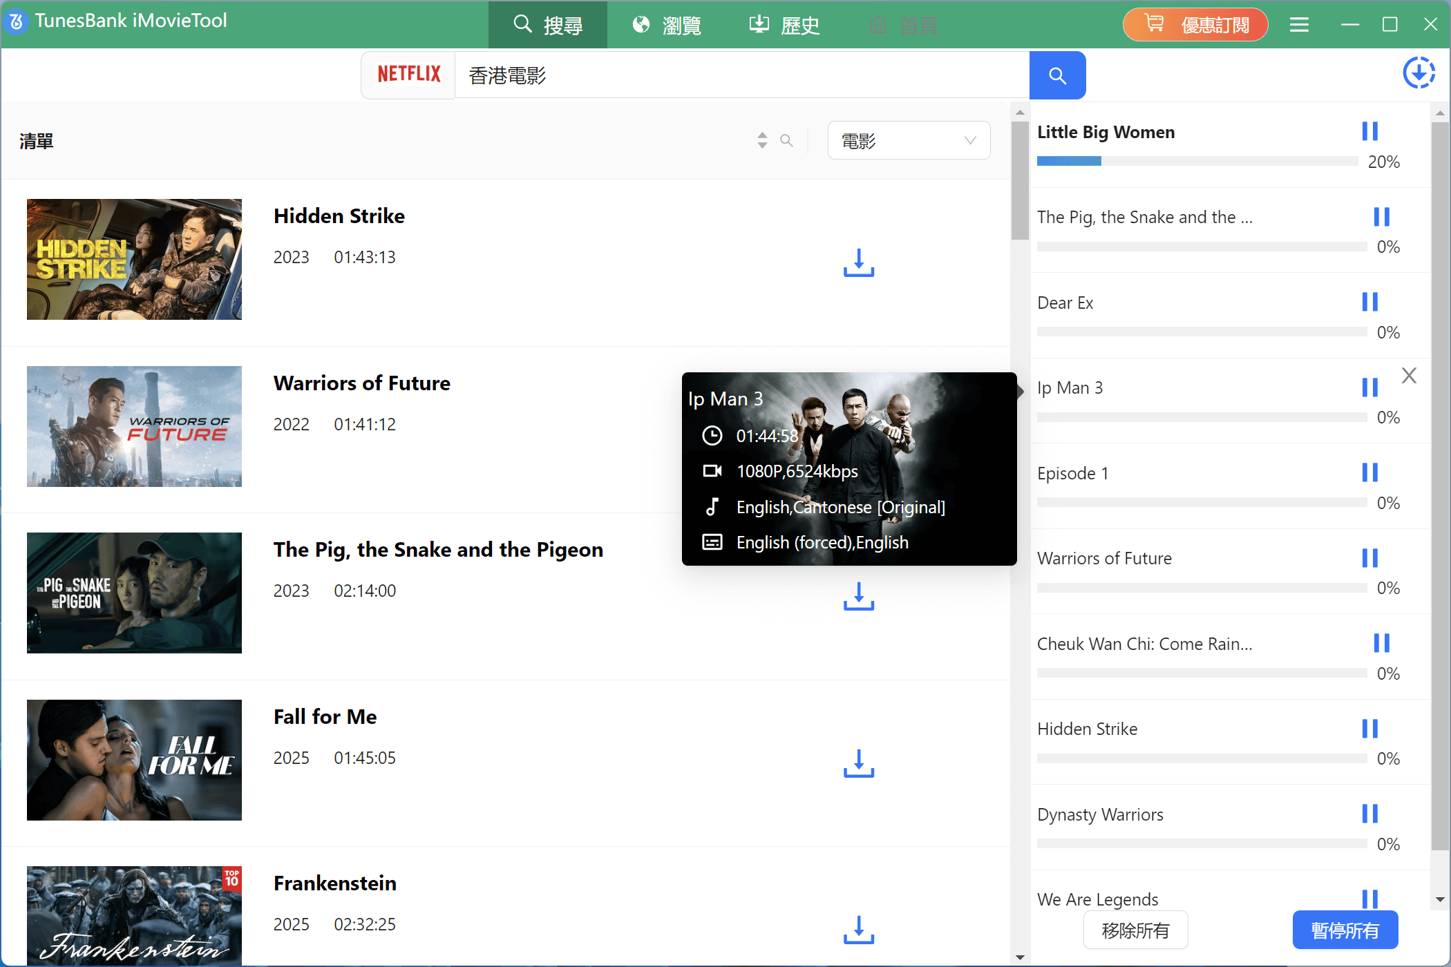Viewport: 1451px width, 967px height.
Task: Open the 電影 type dropdown
Action: tap(908, 141)
